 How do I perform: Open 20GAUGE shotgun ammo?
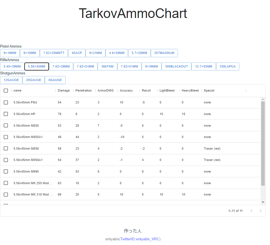[33, 80]
